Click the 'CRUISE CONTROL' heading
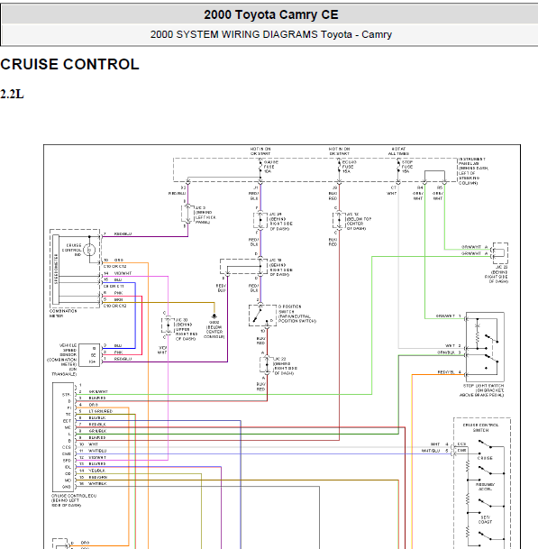538x549 pixels. 69,64
